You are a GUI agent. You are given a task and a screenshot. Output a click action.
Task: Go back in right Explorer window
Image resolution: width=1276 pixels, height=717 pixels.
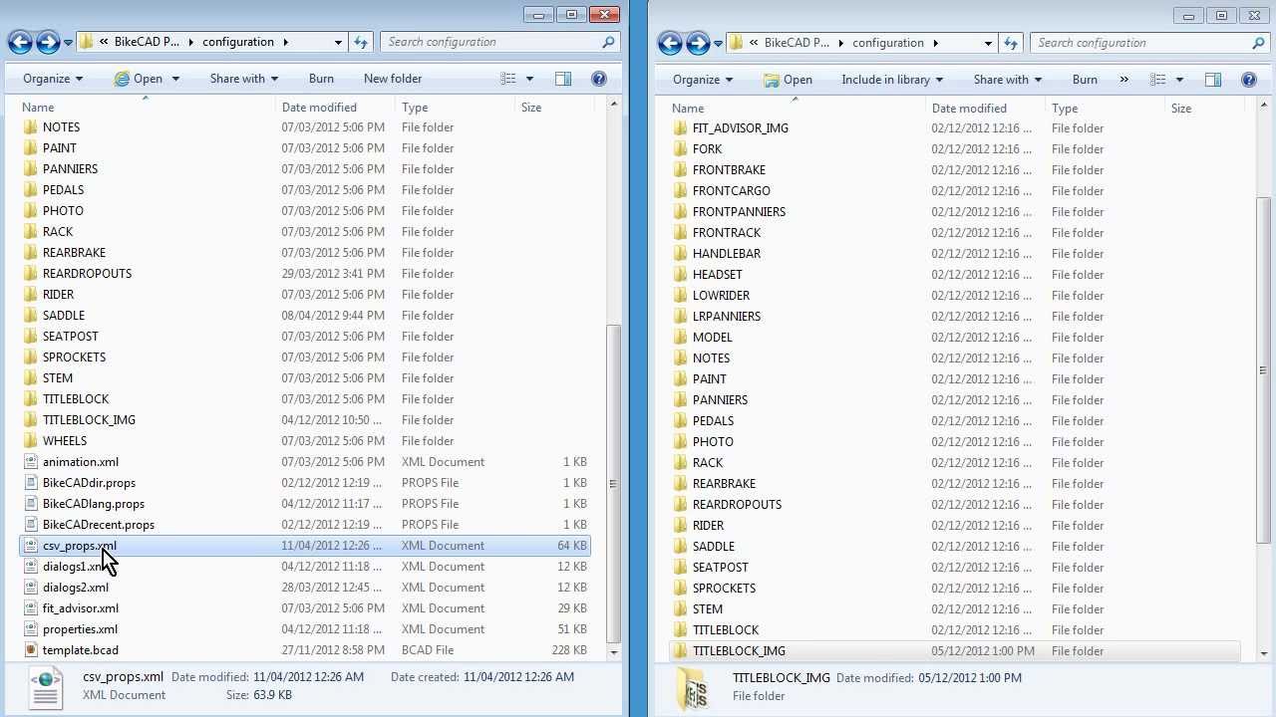[670, 43]
